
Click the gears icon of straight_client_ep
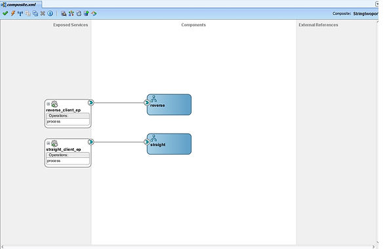[x=54, y=143]
